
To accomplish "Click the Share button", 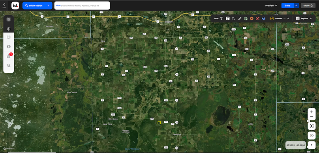I will click(x=308, y=6).
